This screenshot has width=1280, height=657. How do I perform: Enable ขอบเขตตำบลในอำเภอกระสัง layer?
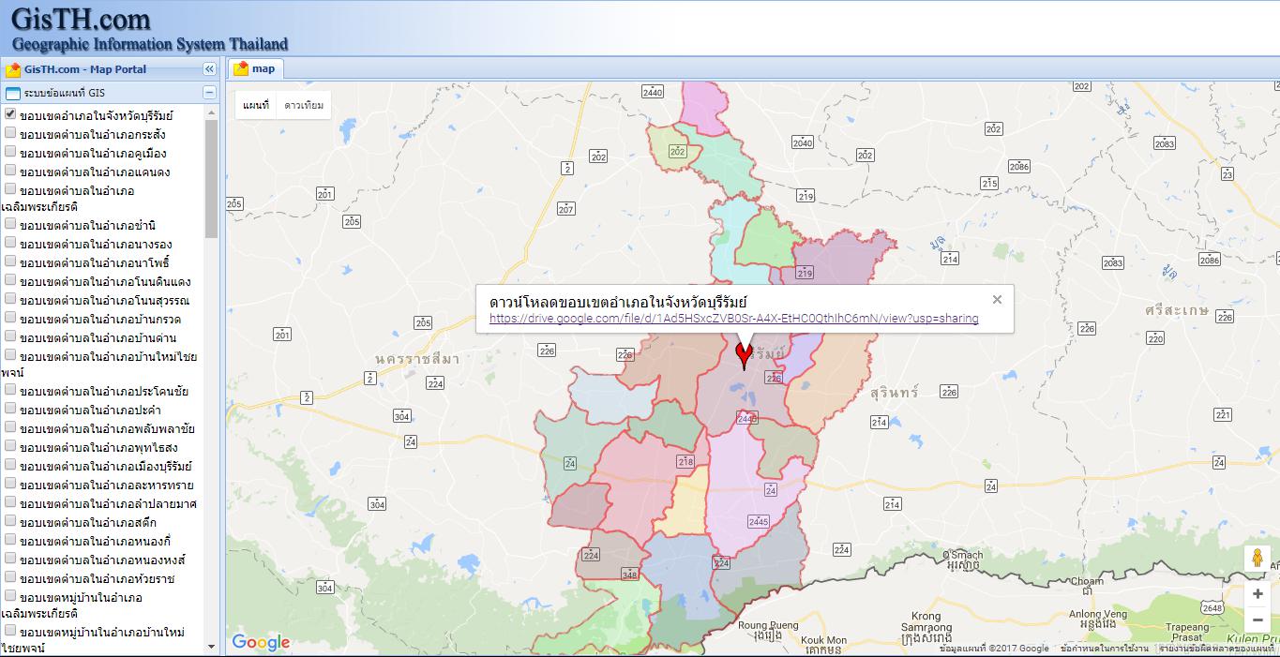point(10,133)
